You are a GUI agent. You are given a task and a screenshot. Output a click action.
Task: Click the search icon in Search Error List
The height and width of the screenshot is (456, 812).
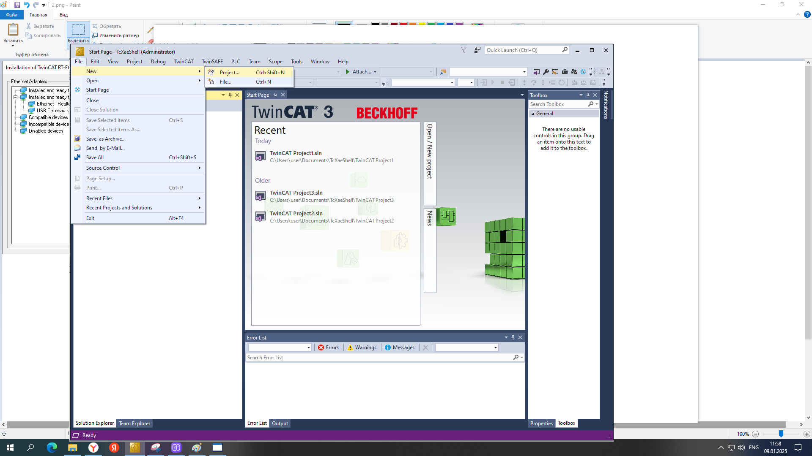click(516, 357)
